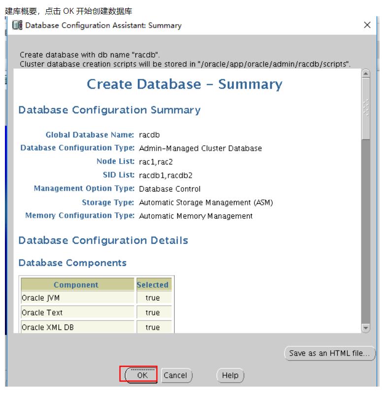Click the scripts path text line
This screenshot has height=394, width=386.
(185, 65)
